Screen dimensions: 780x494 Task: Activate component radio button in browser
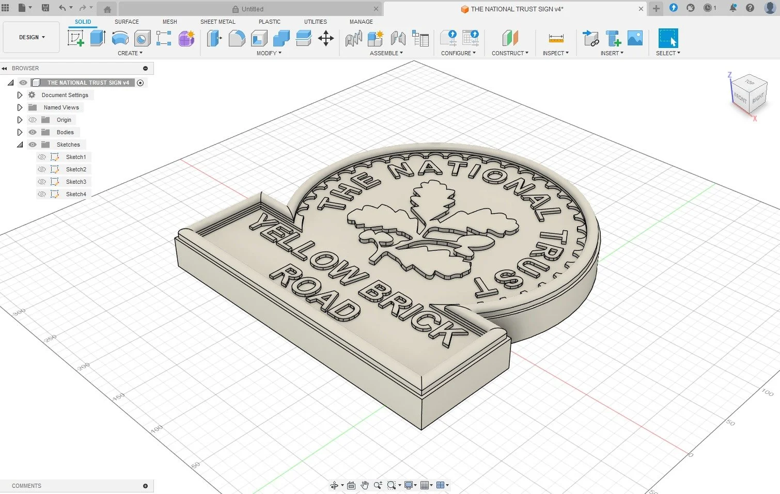(140, 83)
